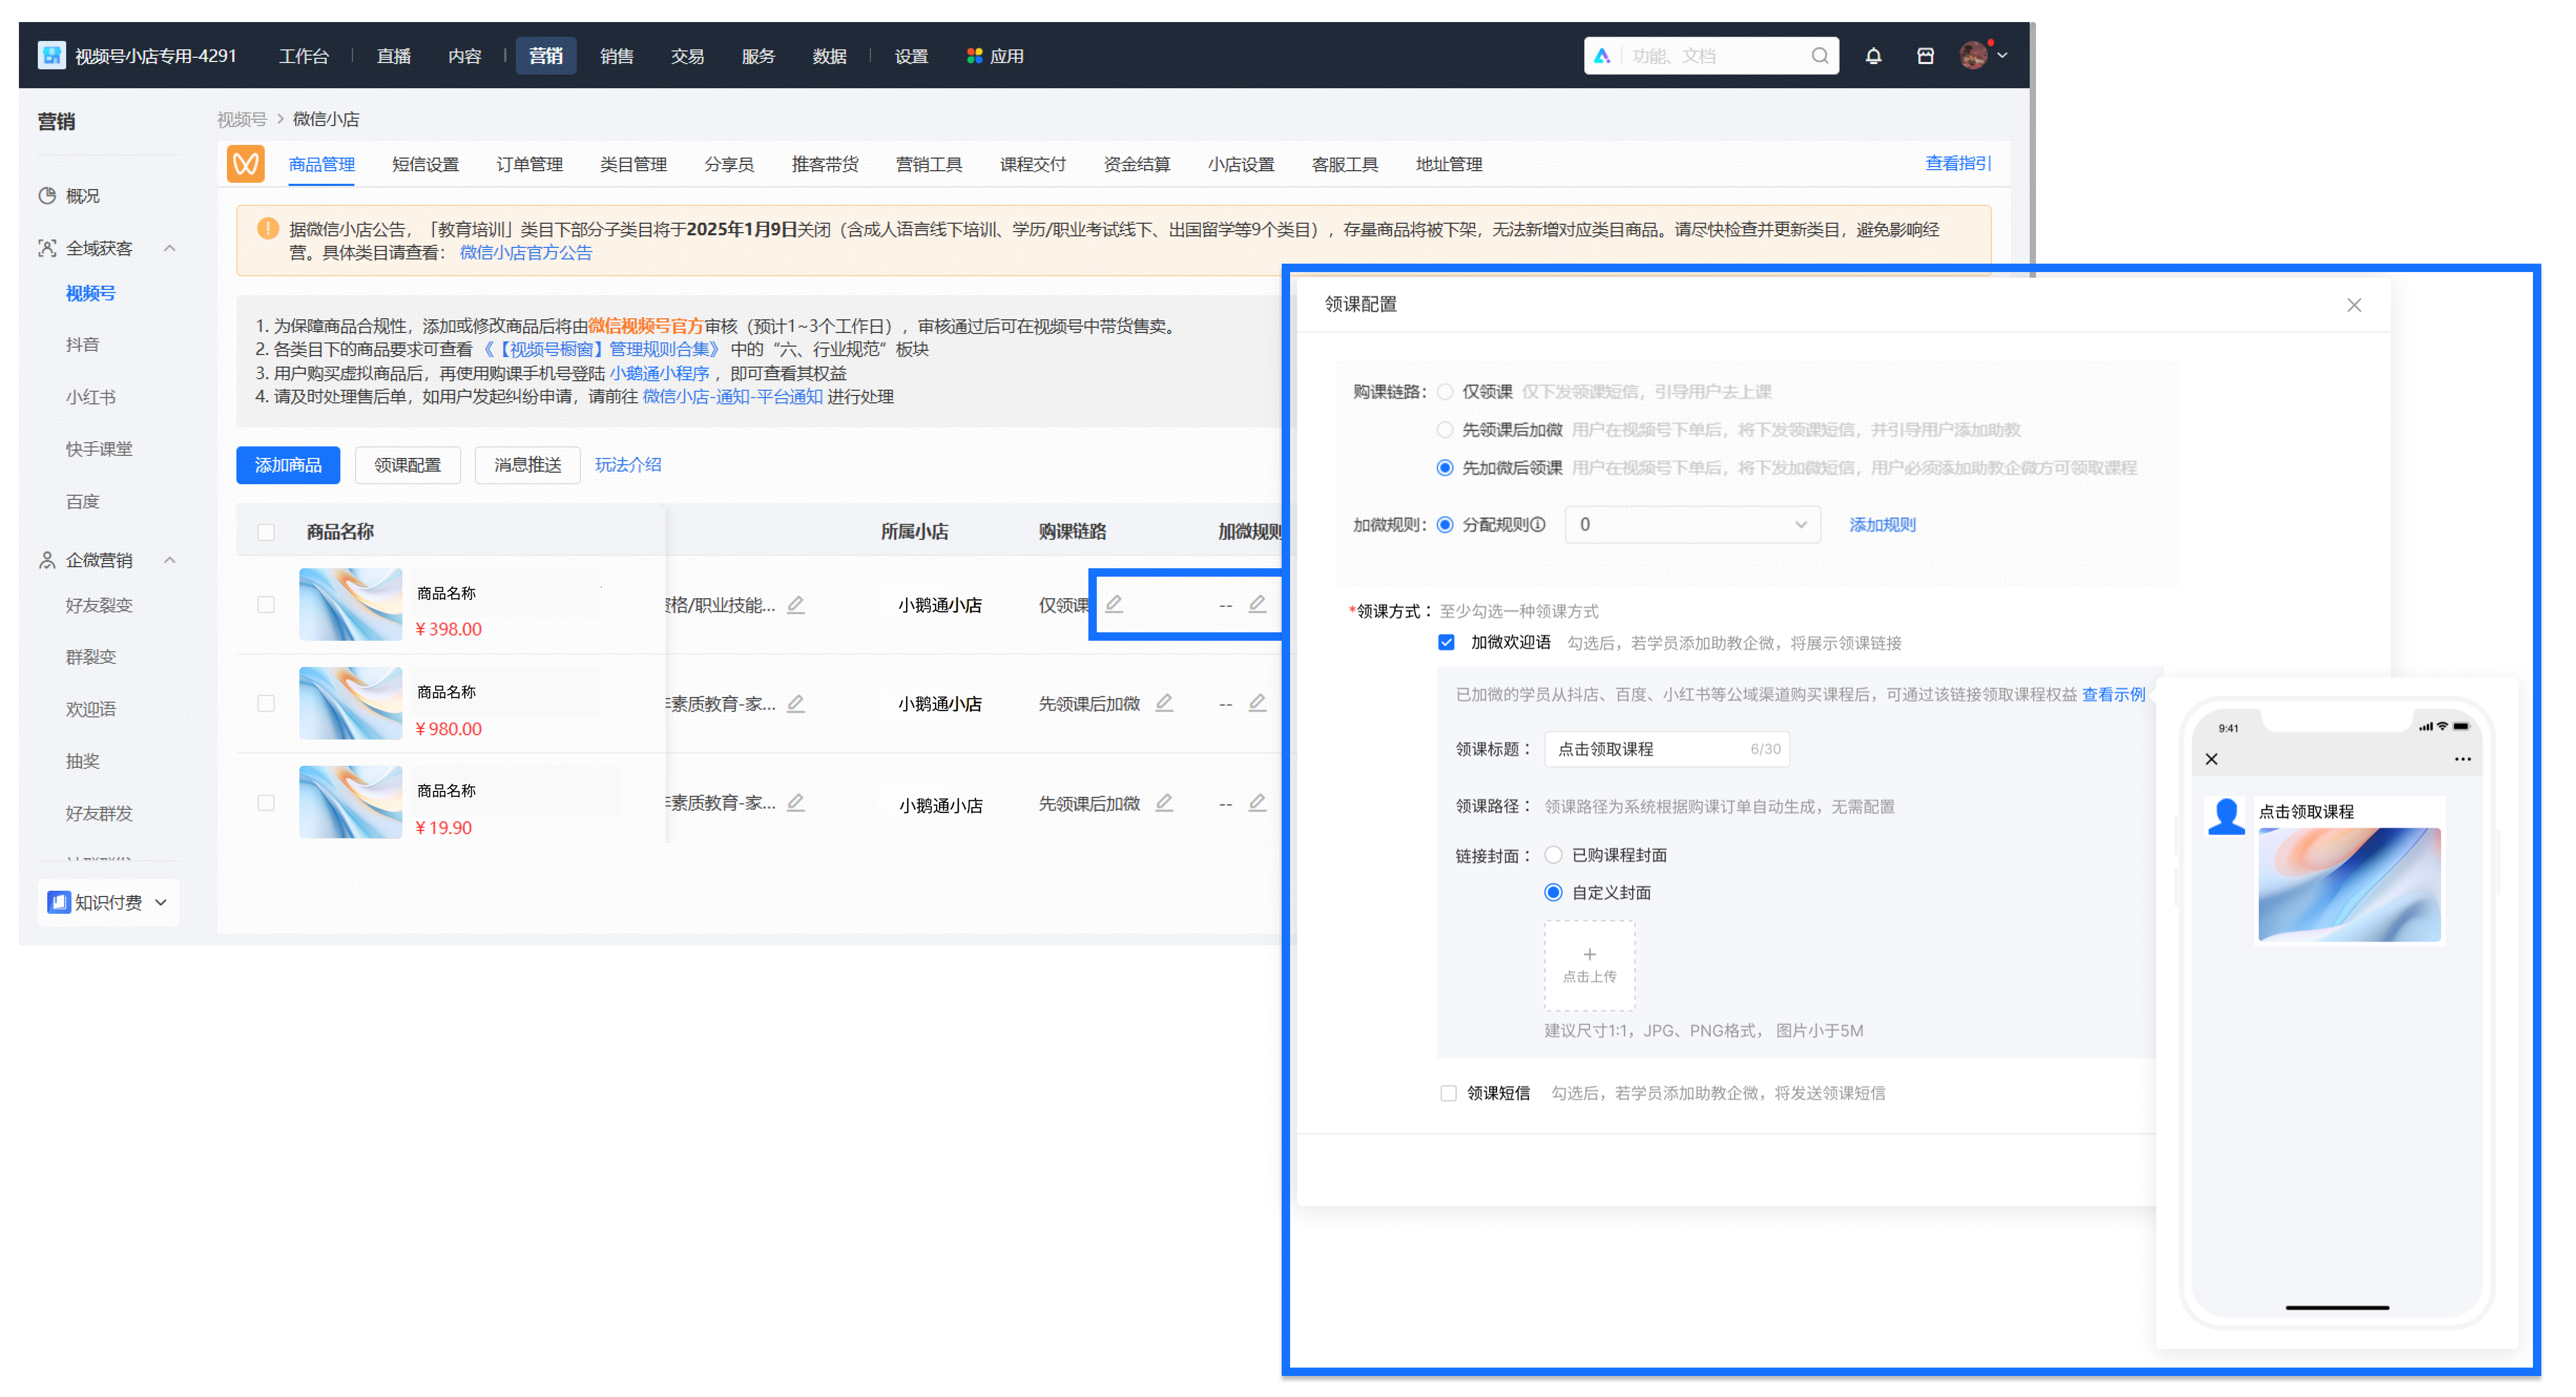Click the small store icon beside the avatar
Viewport: 2576px width, 1397px height.
click(x=1926, y=55)
